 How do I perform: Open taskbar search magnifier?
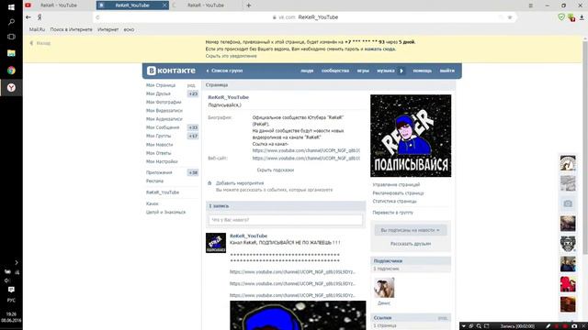tap(11, 22)
